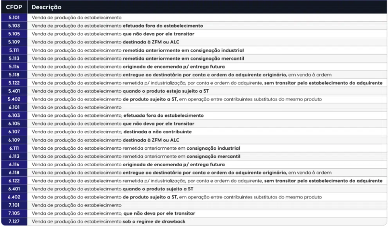
Task: Click the Descrição column header
Action: (x=46, y=8)
